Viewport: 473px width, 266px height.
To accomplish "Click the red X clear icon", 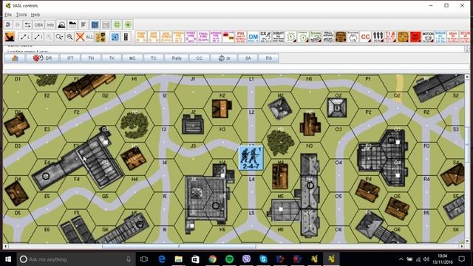I will (x=80, y=37).
